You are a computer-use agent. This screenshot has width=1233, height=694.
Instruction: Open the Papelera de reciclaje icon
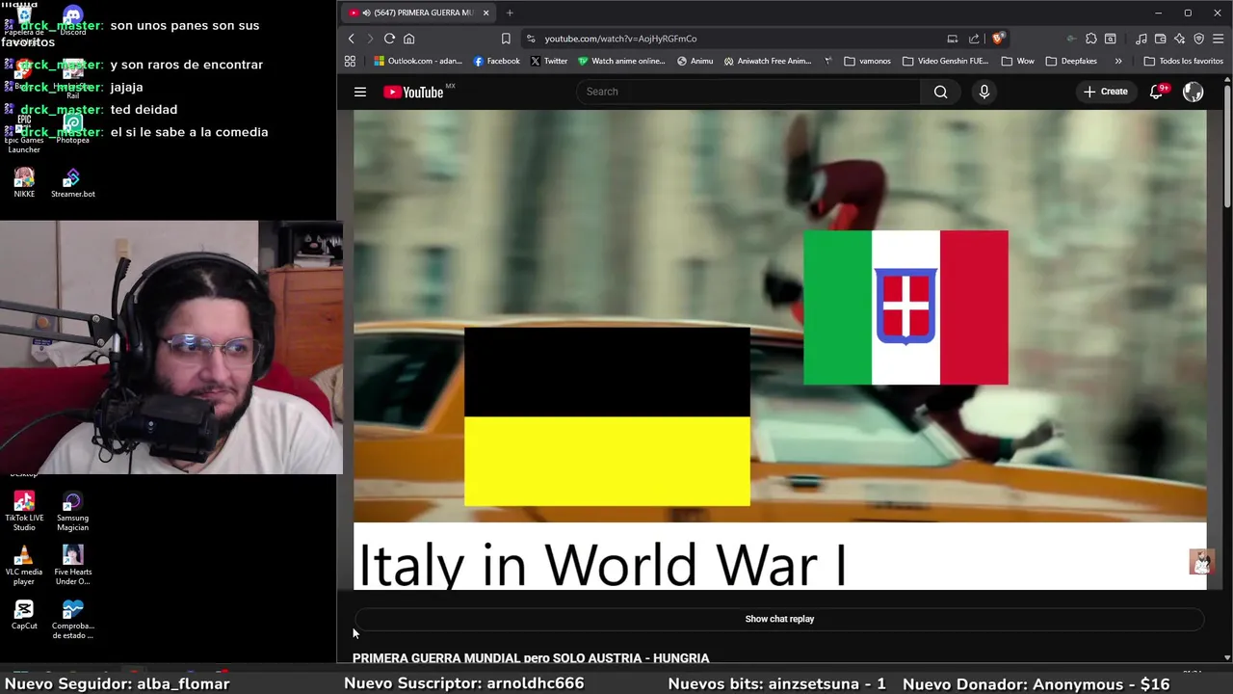click(x=24, y=25)
